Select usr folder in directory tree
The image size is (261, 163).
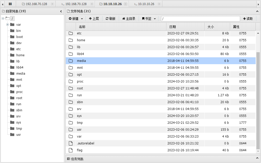pos(18,135)
